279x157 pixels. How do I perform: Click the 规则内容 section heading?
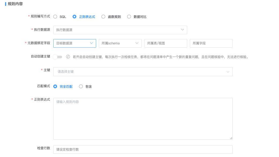point(15,4)
